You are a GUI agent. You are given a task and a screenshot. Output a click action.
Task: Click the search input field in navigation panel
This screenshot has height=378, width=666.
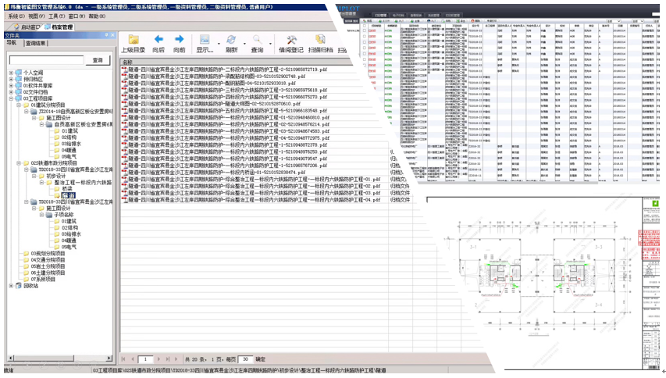[x=45, y=60]
